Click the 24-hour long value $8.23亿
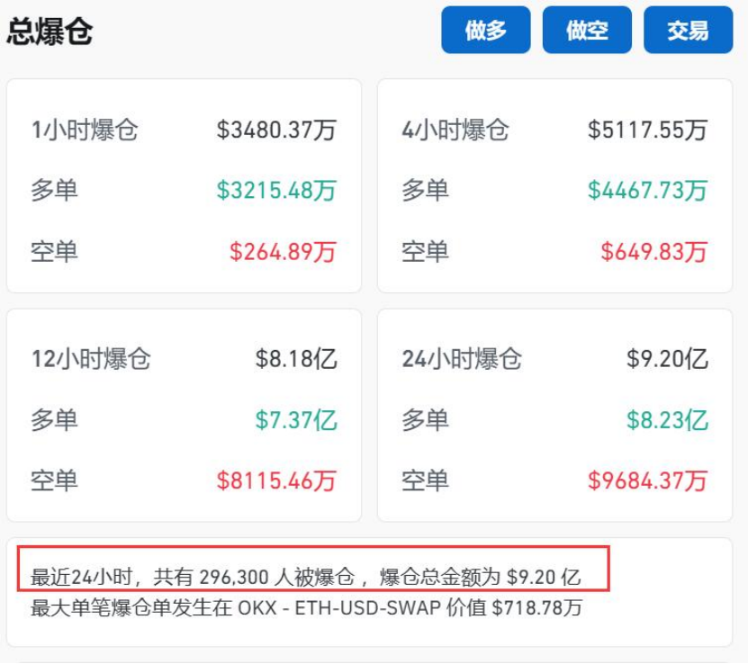The image size is (748, 664). tap(667, 420)
